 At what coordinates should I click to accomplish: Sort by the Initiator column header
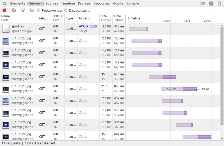88,18
